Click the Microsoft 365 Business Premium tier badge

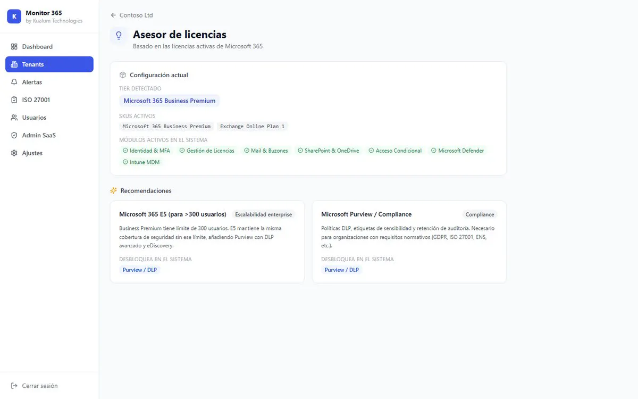tap(170, 101)
